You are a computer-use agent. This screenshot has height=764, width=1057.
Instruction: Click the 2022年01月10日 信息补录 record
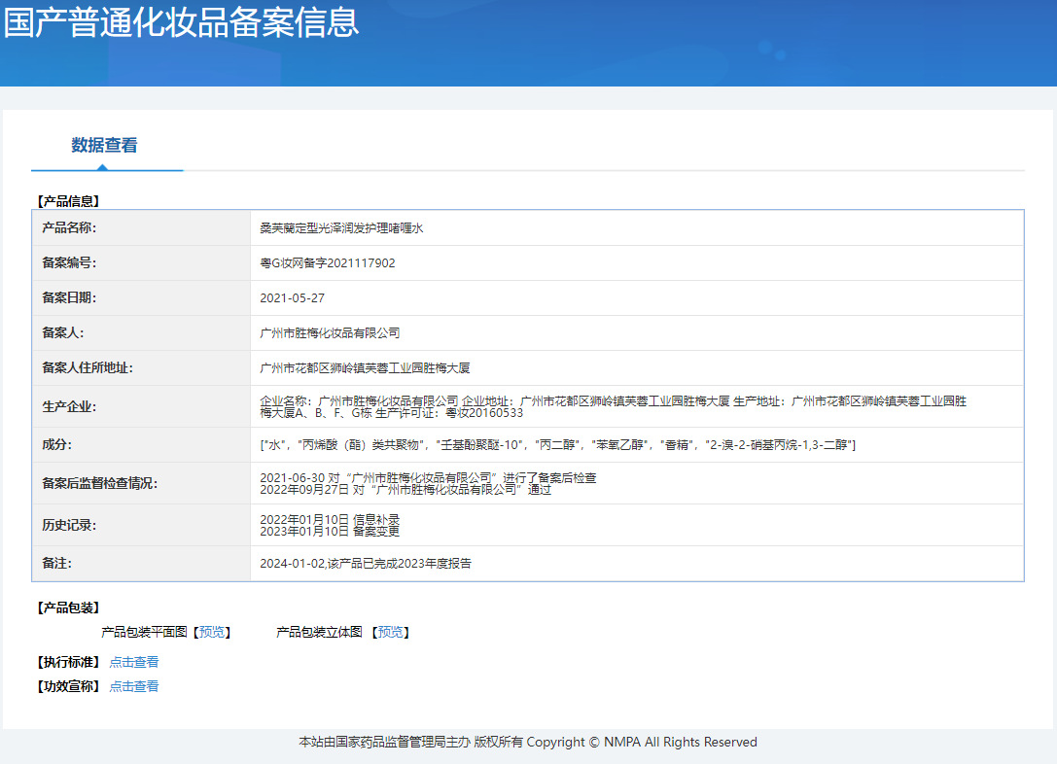[330, 519]
